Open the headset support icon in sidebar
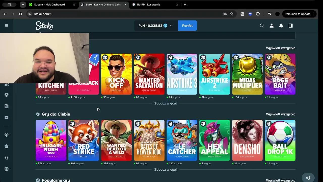Image resolution: width=323 pixels, height=182 pixels. (7, 157)
